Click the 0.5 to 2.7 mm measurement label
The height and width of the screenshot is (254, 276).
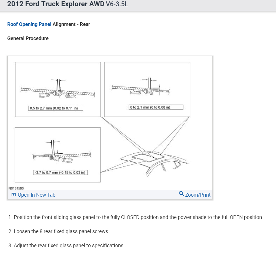coord(56,108)
